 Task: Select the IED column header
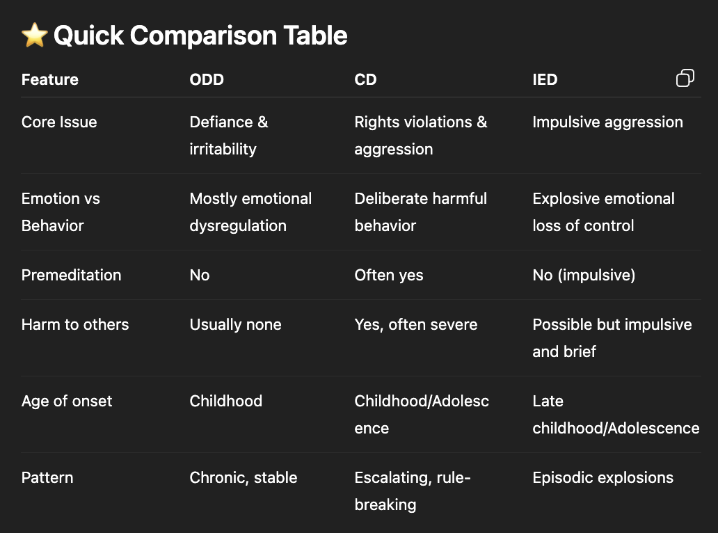[545, 79]
